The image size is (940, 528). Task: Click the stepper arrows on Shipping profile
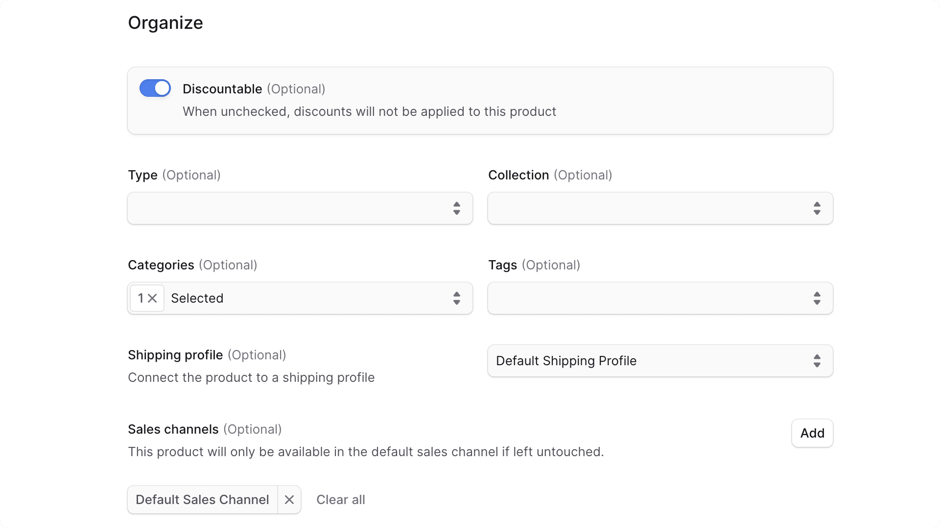pos(817,361)
